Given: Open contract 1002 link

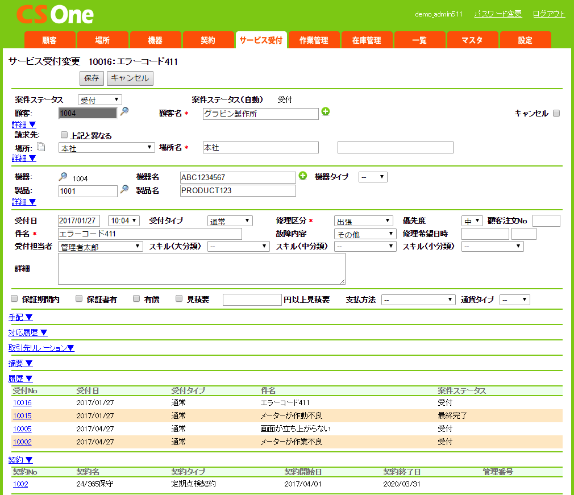Looking at the screenshot, I should pos(20,484).
